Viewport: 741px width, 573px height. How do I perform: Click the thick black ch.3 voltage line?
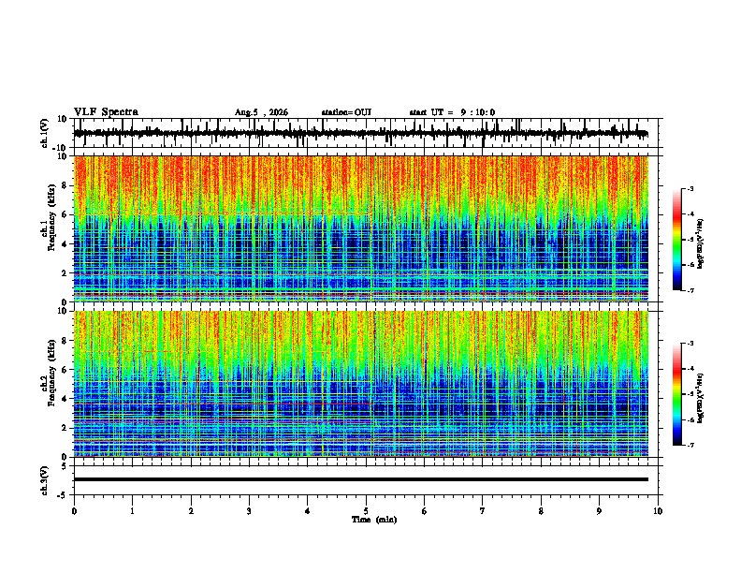pyautogui.click(x=361, y=479)
